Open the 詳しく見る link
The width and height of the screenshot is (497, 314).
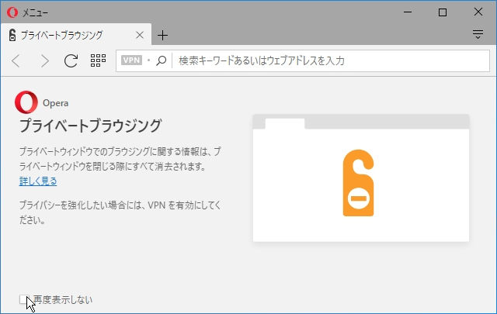38,181
